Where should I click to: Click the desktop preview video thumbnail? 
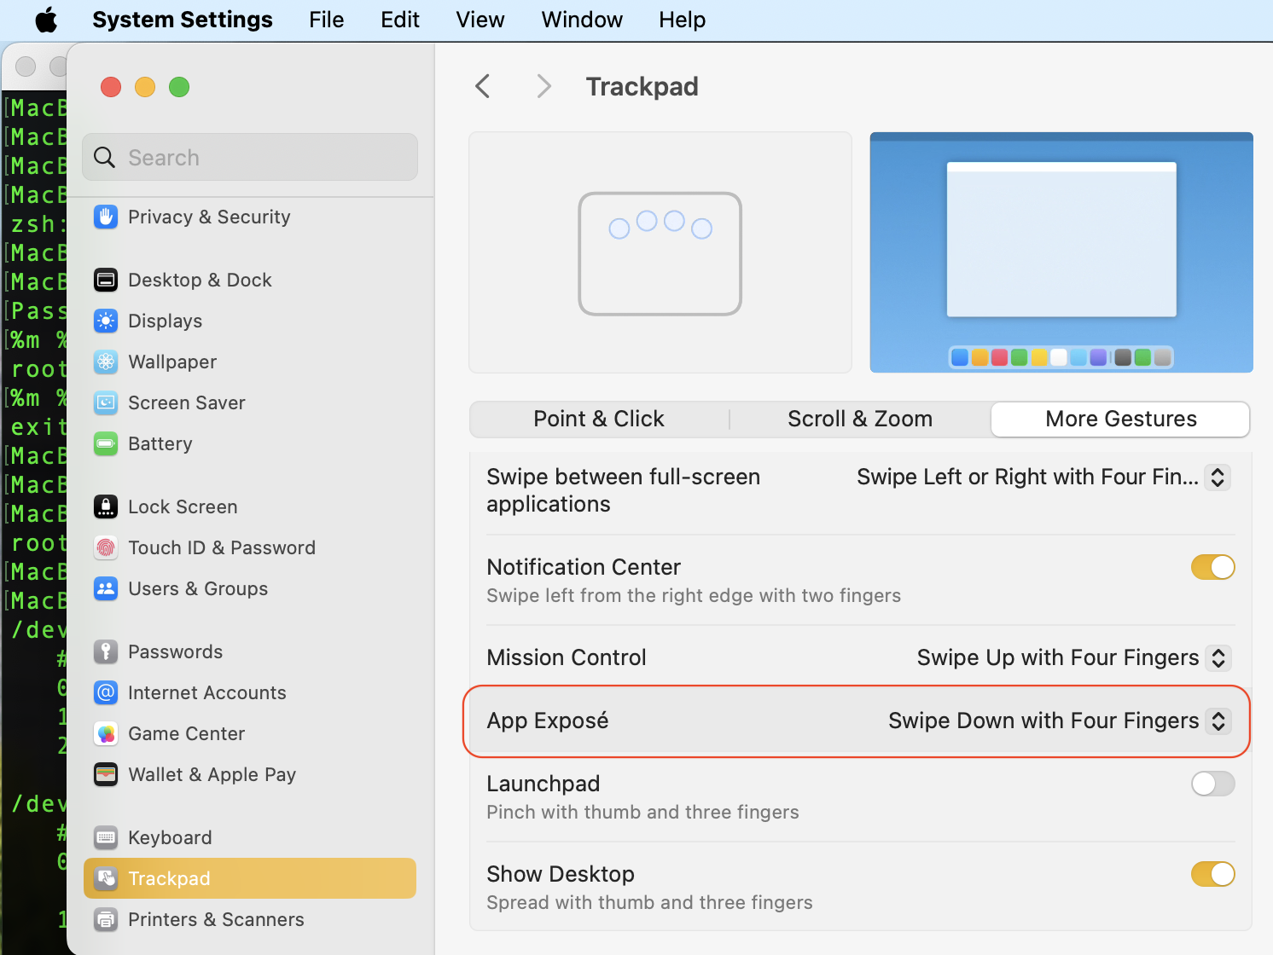click(1061, 252)
